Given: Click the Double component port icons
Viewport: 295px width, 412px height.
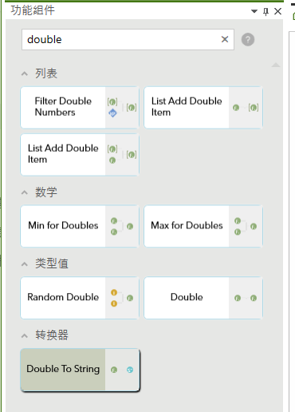Looking at the screenshot, I should click(246, 298).
